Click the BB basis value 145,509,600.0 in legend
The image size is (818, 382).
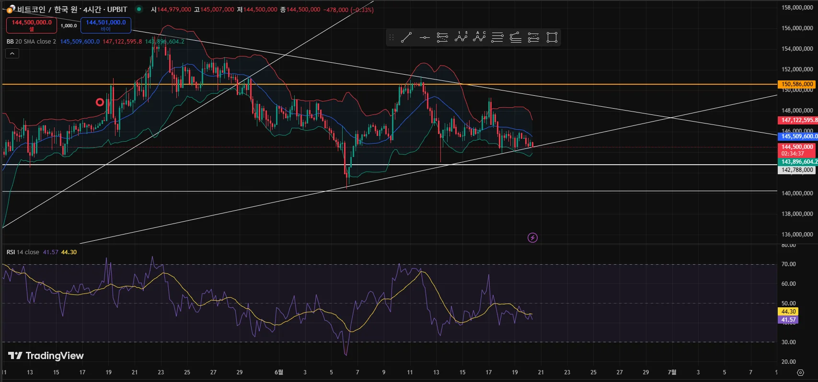coord(80,42)
